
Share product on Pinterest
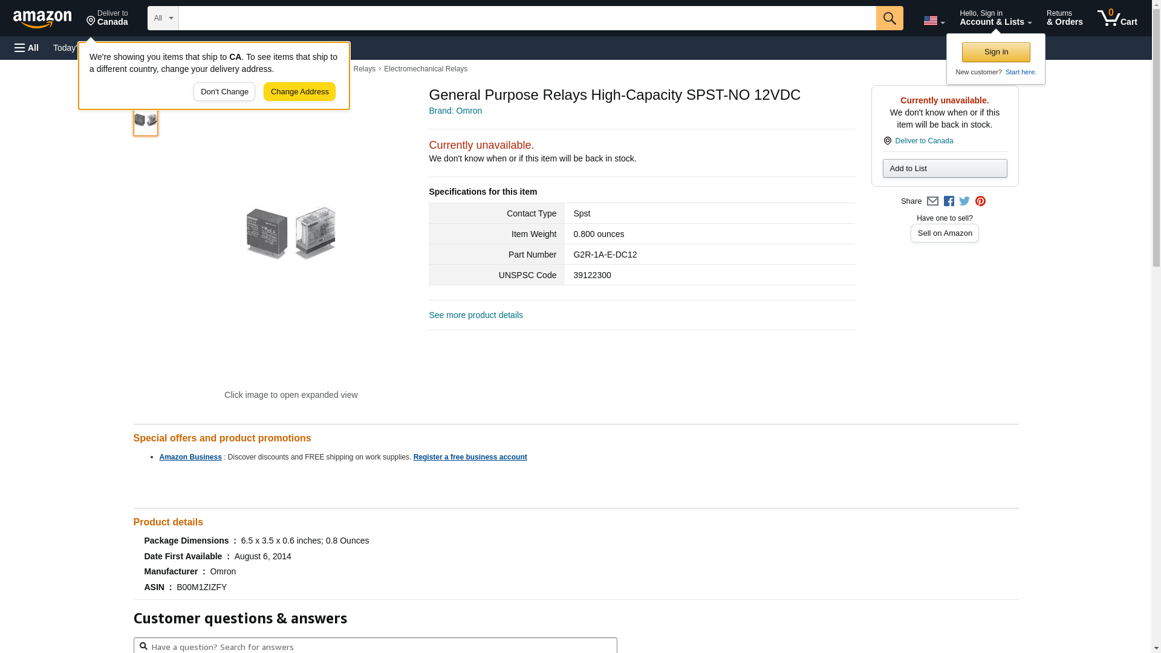pyautogui.click(x=980, y=201)
